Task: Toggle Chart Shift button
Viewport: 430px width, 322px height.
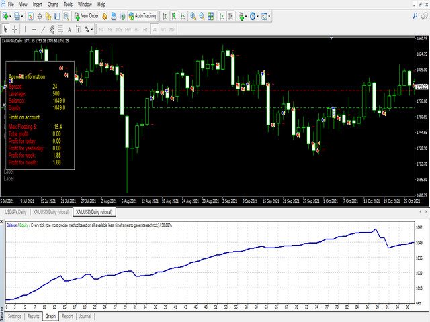Action: (x=230, y=16)
